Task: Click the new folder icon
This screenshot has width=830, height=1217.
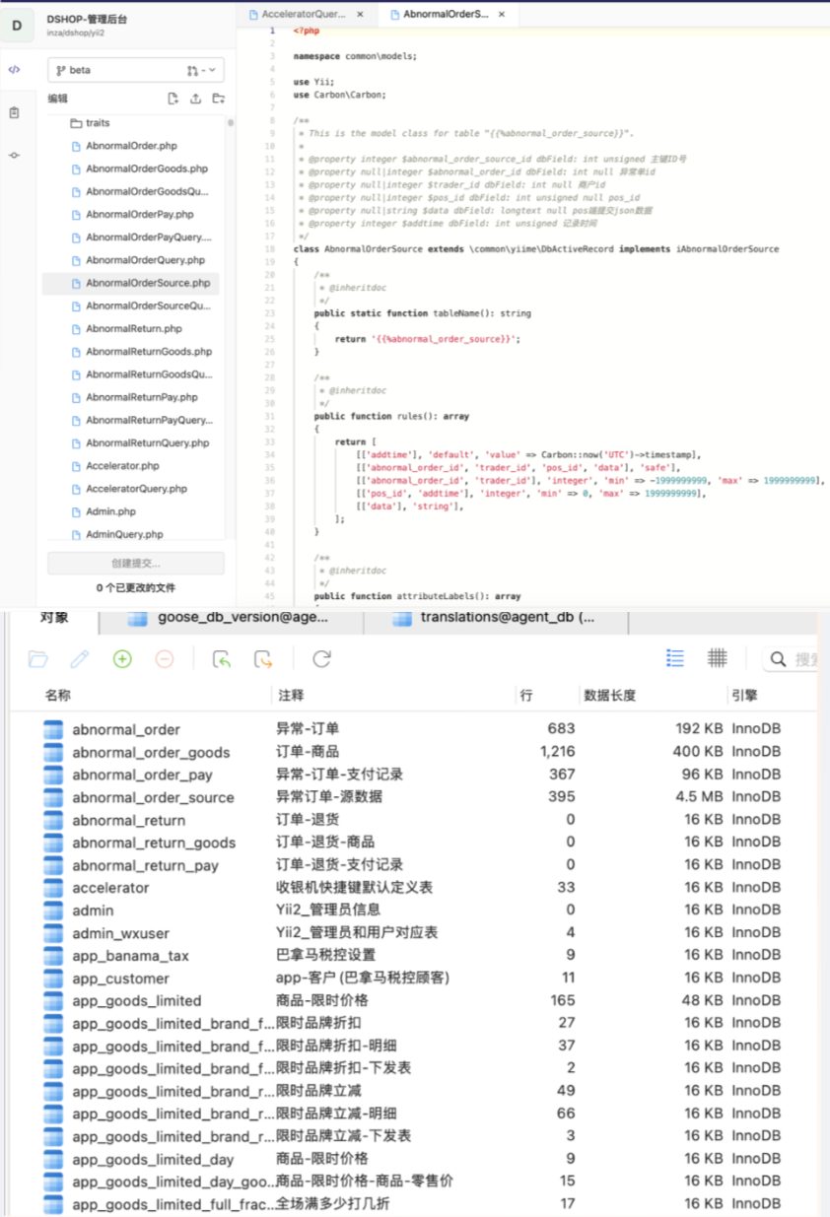Action: (218, 99)
